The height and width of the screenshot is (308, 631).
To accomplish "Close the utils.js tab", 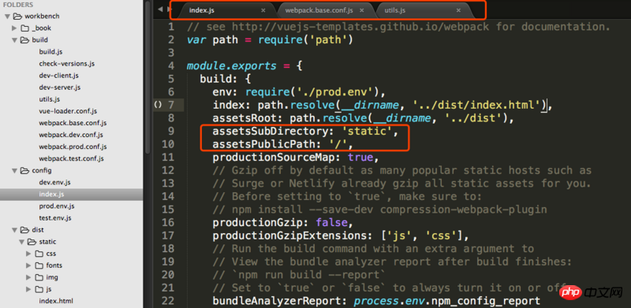I will point(458,10).
